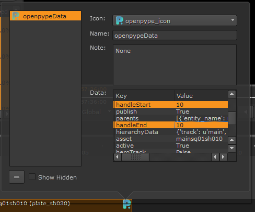255x212 pixels.
Task: Select the openpypeData tag in the list
Action: 45,16
